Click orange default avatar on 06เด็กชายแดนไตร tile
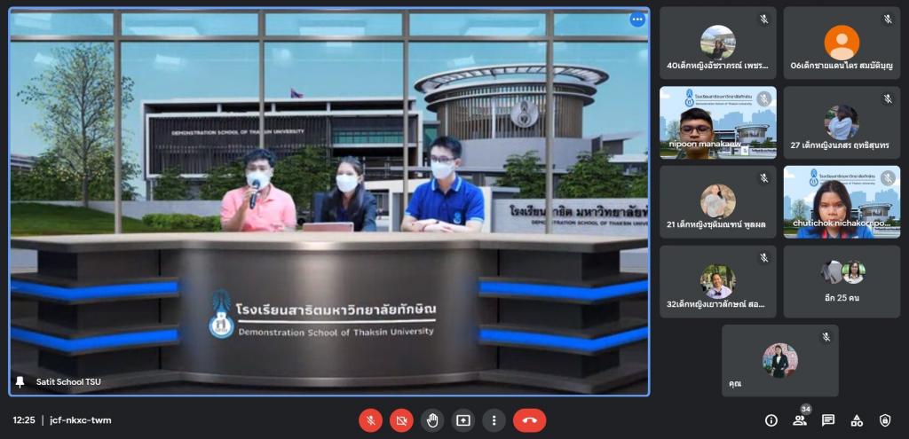The width and height of the screenshot is (909, 439). tap(842, 43)
